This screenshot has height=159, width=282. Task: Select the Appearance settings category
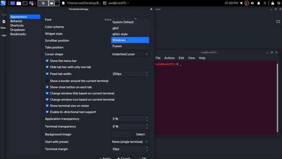(x=25, y=17)
